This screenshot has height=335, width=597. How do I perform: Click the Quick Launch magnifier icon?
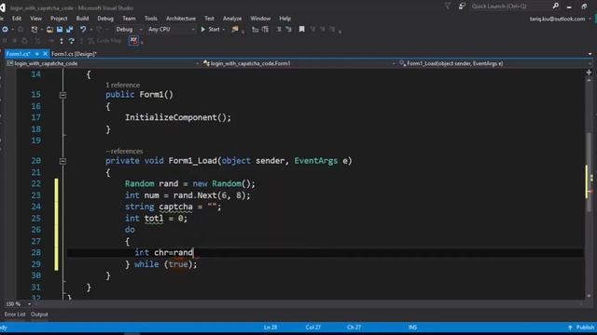[x=556, y=6]
